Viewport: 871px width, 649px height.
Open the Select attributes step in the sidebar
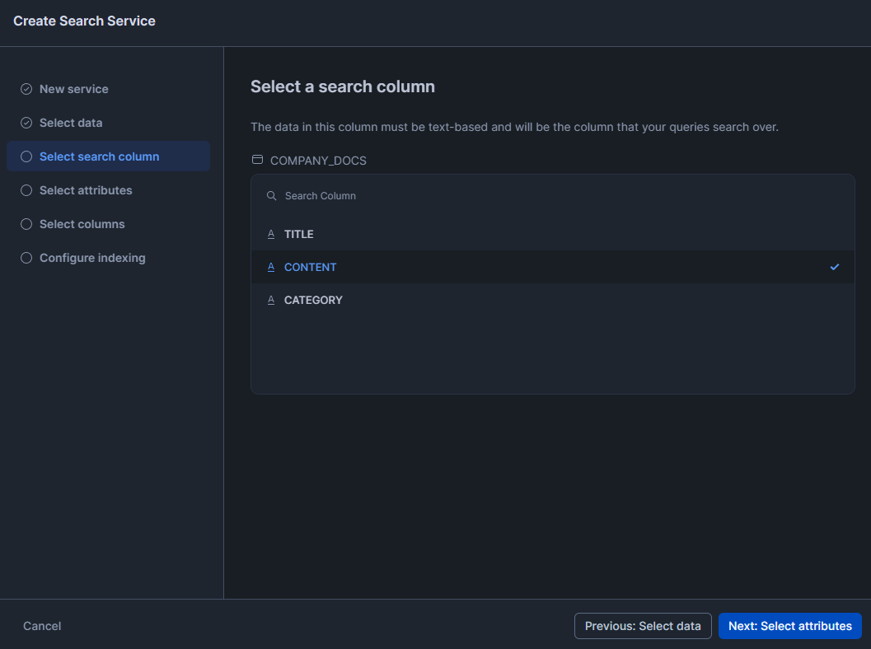(x=85, y=190)
